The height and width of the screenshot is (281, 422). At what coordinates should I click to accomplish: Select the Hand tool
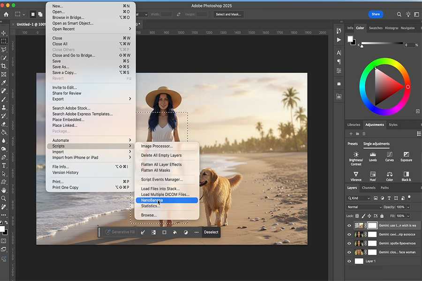[4, 190]
